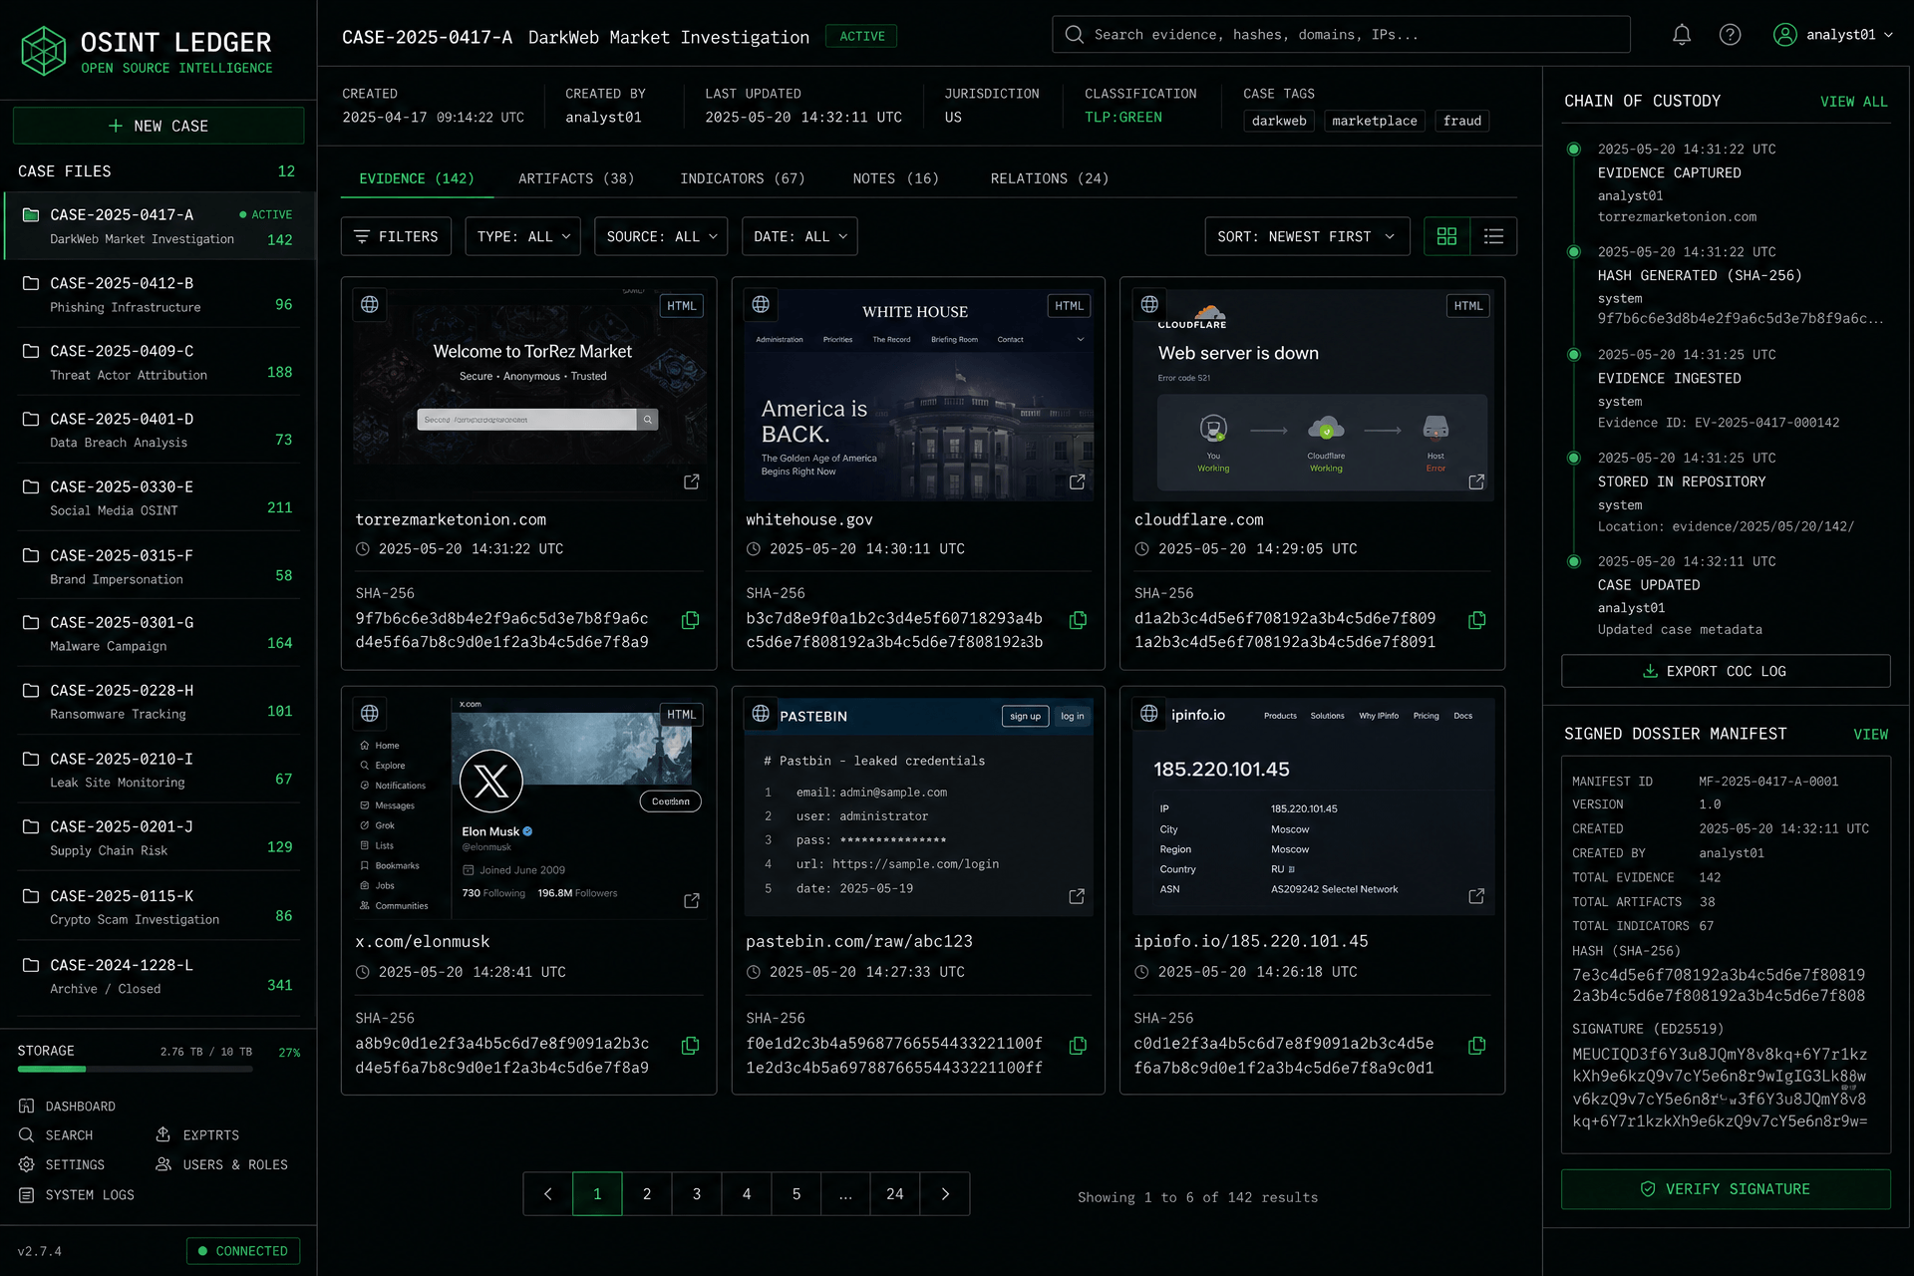The height and width of the screenshot is (1276, 1914).
Task: Switch to the Indicators (67) tab
Action: 743,178
